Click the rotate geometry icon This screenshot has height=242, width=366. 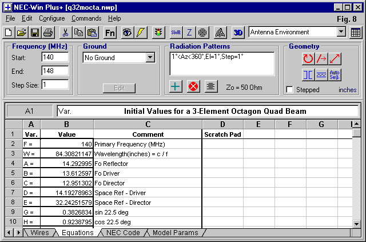point(308,58)
